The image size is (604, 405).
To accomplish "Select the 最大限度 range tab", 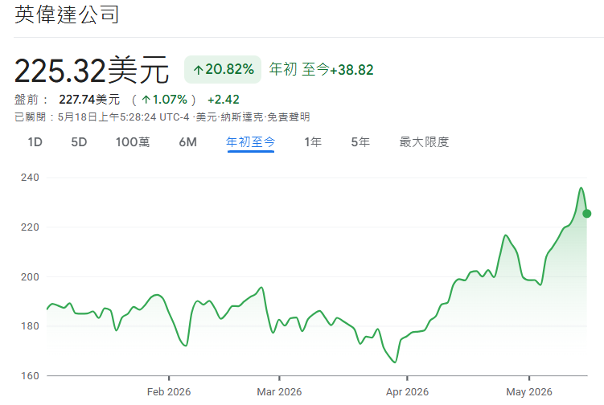I will [424, 142].
